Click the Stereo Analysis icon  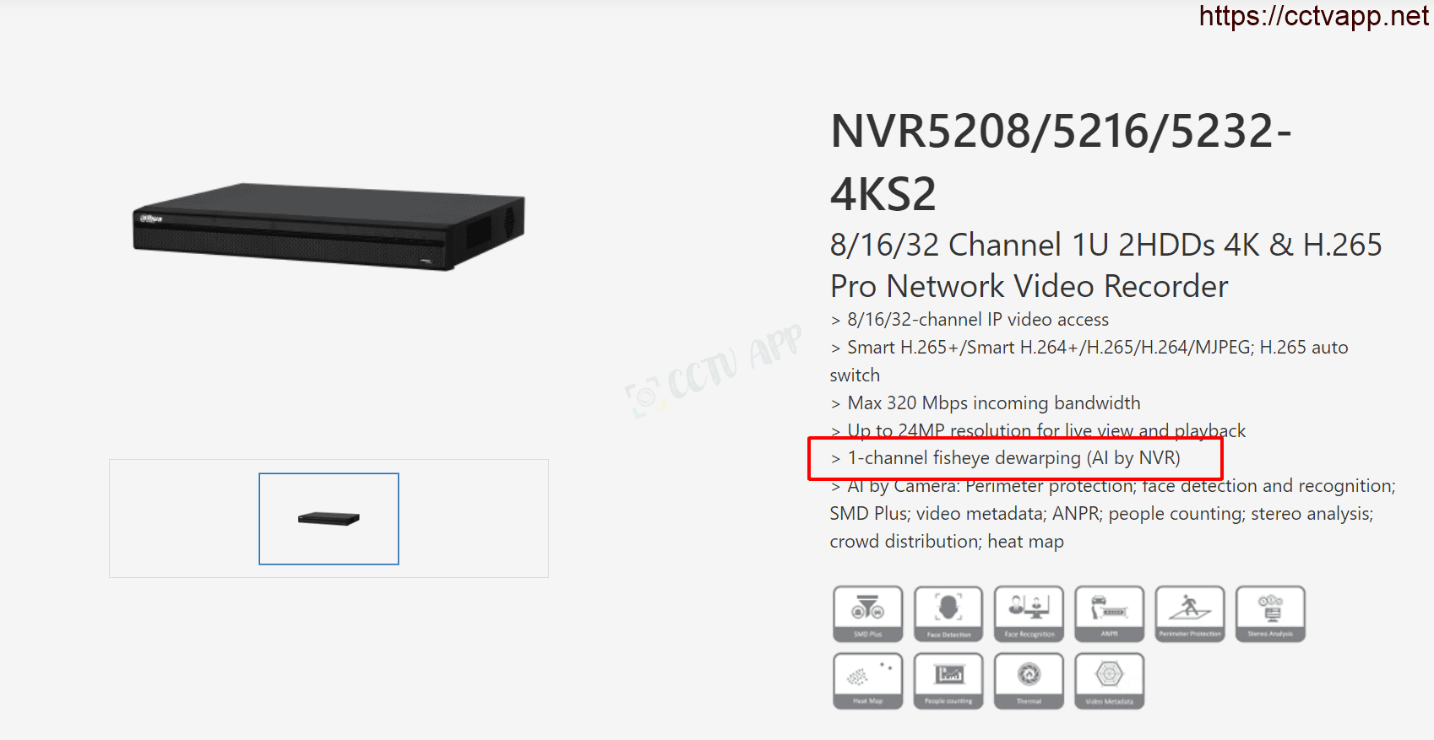pos(1270,614)
